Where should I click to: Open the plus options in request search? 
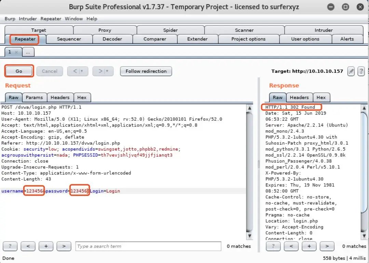coord(46,246)
